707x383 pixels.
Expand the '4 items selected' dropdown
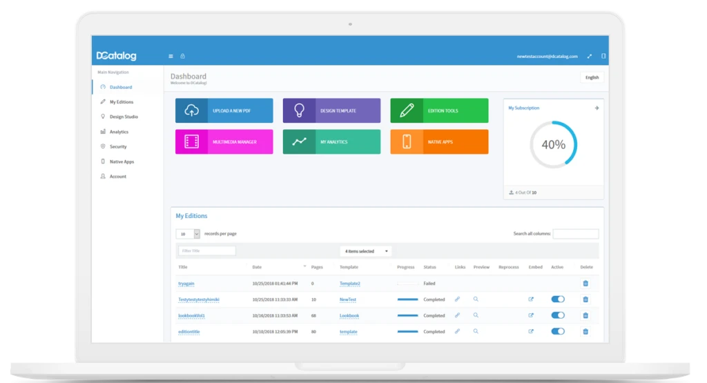click(366, 251)
